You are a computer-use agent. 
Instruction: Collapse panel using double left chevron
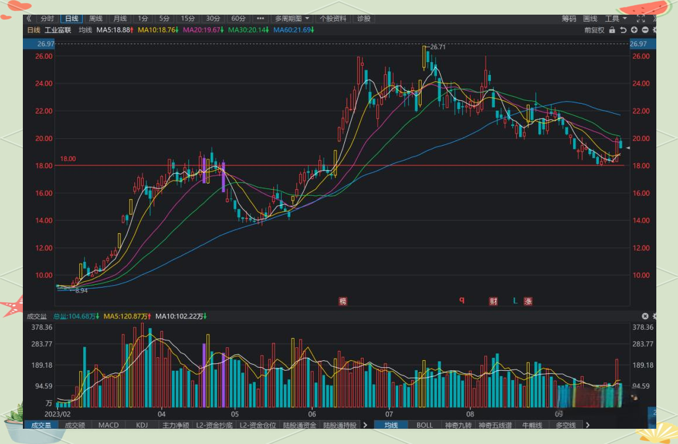click(29, 19)
